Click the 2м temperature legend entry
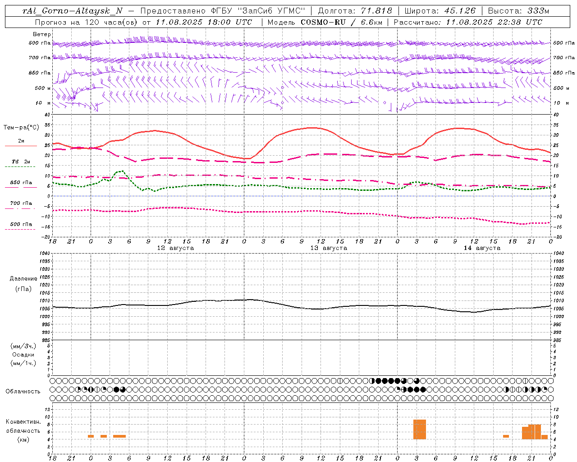The height and width of the screenshot is (462, 577). [21, 141]
